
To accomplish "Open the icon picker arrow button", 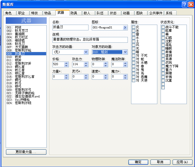I will [x=125, y=27].
